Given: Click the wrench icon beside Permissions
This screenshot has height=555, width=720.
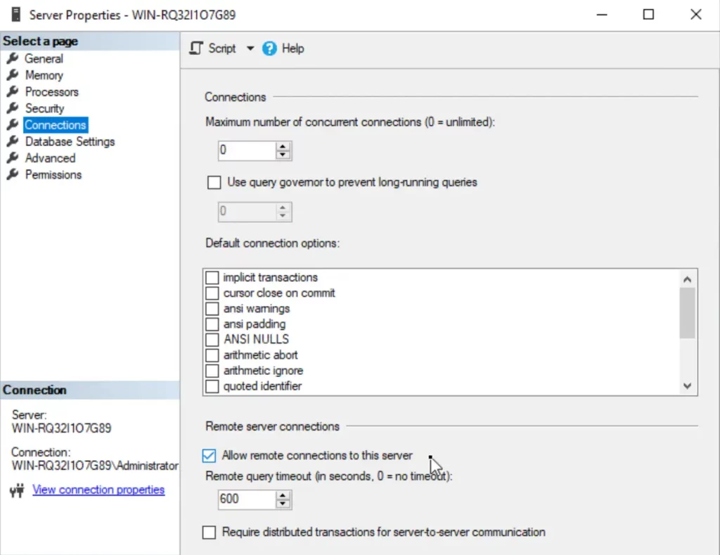Looking at the screenshot, I should [13, 174].
